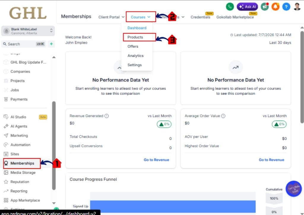
Task: Select Products in Courses menu
Action: [x=135, y=37]
